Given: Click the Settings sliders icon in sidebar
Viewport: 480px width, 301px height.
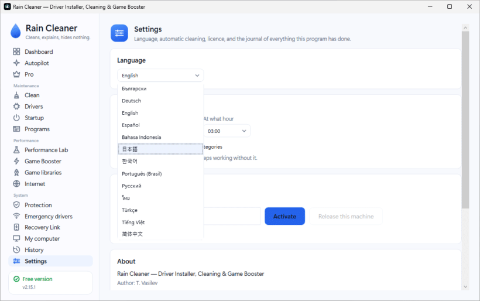Looking at the screenshot, I should point(16,261).
